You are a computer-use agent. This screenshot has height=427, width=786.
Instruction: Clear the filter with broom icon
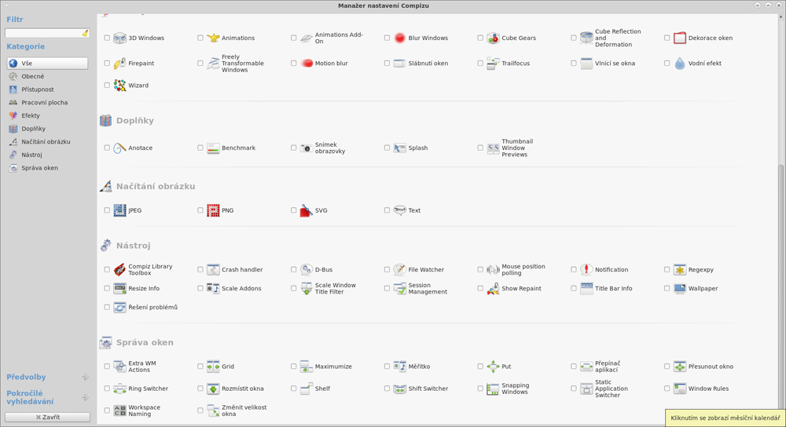click(x=85, y=33)
